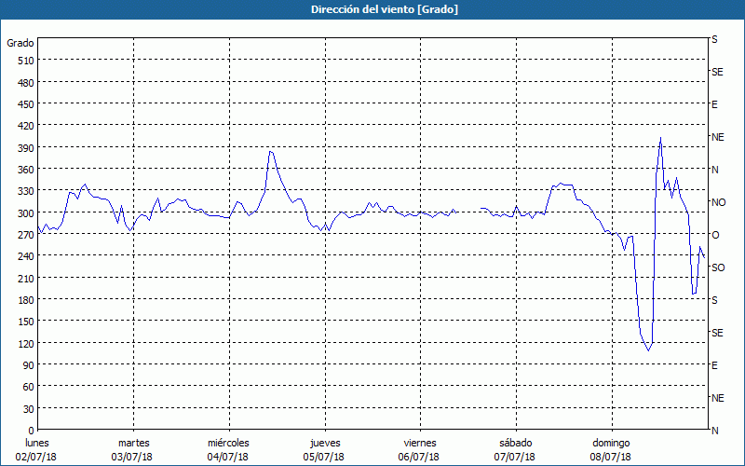The width and height of the screenshot is (745, 466).
Task: Click the "martes" day label
Action: 134,443
